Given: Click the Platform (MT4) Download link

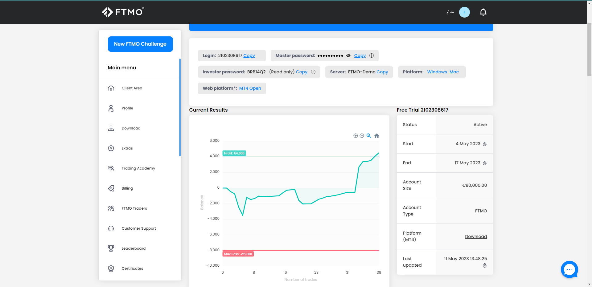Looking at the screenshot, I should [476, 236].
